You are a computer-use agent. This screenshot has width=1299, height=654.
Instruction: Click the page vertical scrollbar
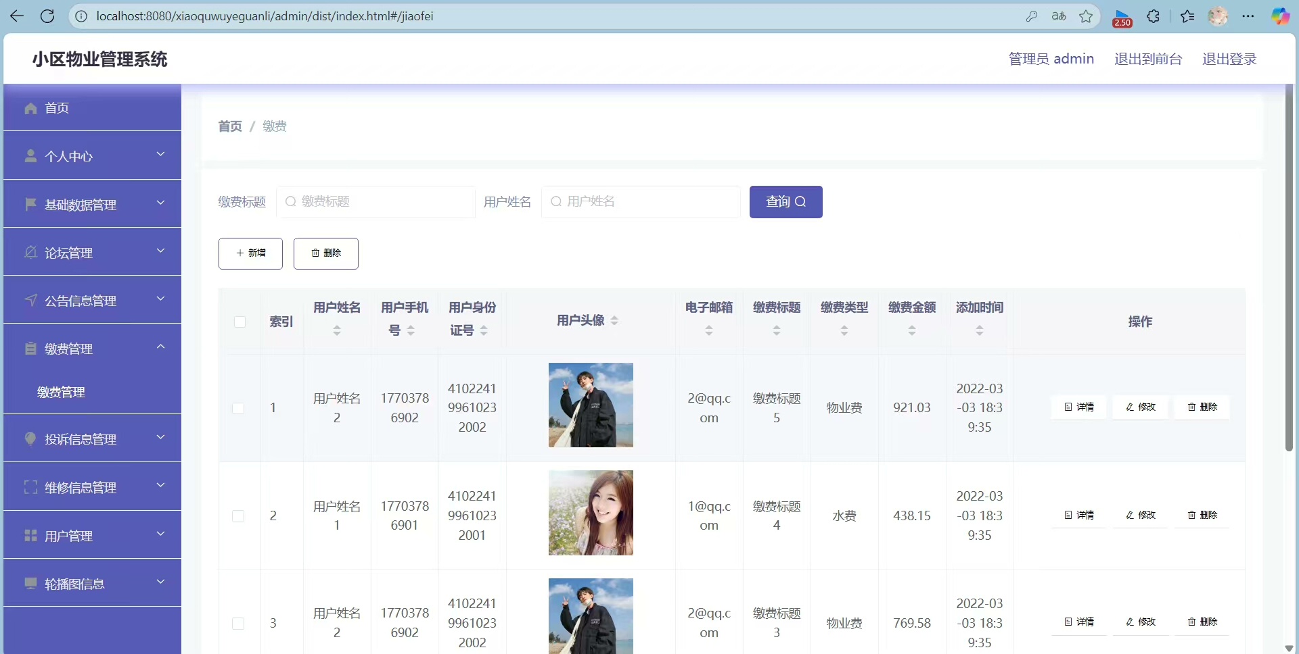[1289, 270]
